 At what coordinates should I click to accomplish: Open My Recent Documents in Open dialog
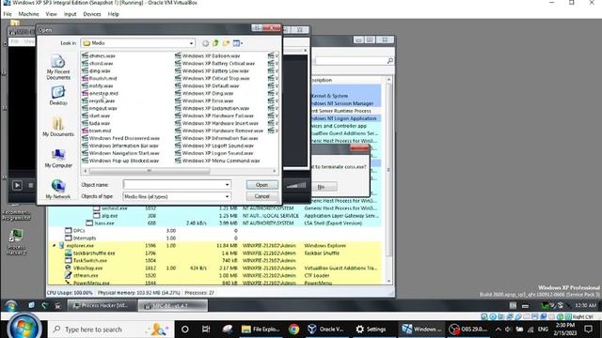click(58, 67)
